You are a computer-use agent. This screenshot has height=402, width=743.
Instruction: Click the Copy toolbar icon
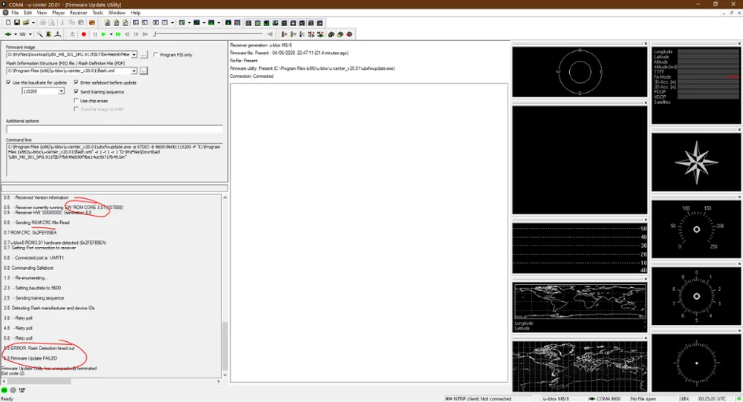[71, 23]
